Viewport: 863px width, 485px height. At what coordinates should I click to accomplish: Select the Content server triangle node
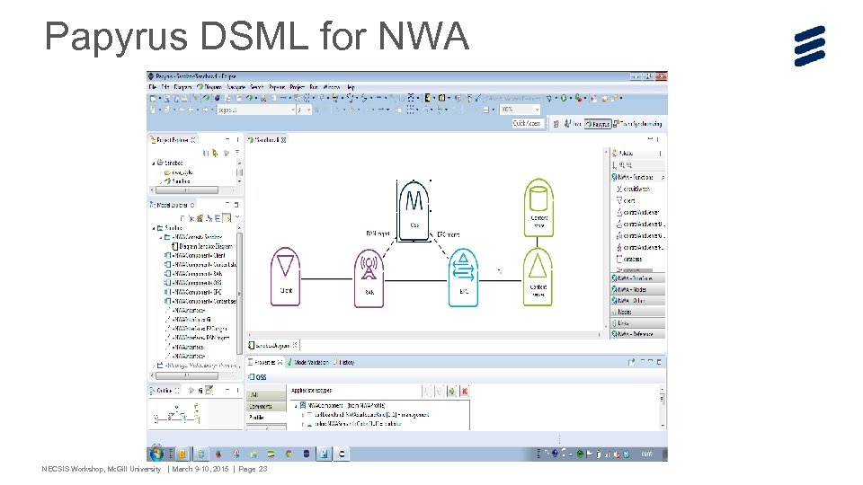[x=538, y=277]
